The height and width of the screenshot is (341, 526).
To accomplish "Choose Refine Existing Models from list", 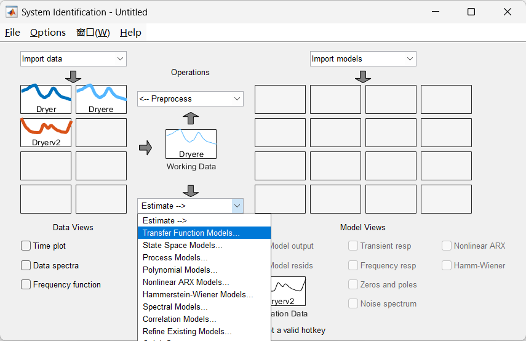I will [204, 331].
